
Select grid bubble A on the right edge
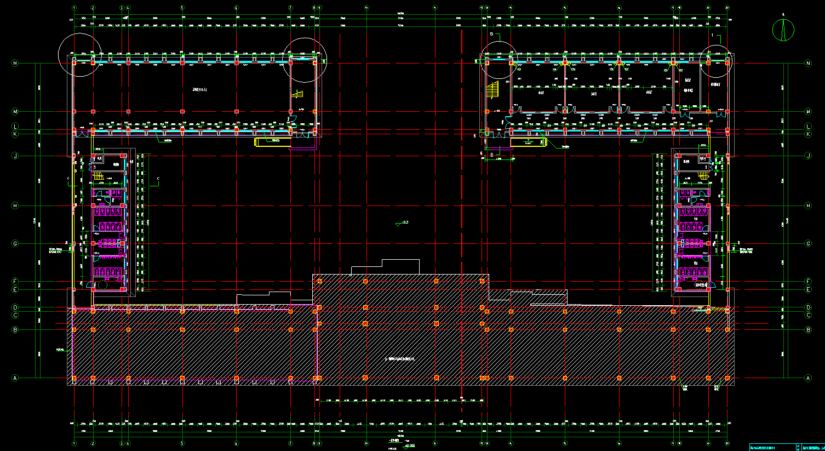pyautogui.click(x=808, y=378)
